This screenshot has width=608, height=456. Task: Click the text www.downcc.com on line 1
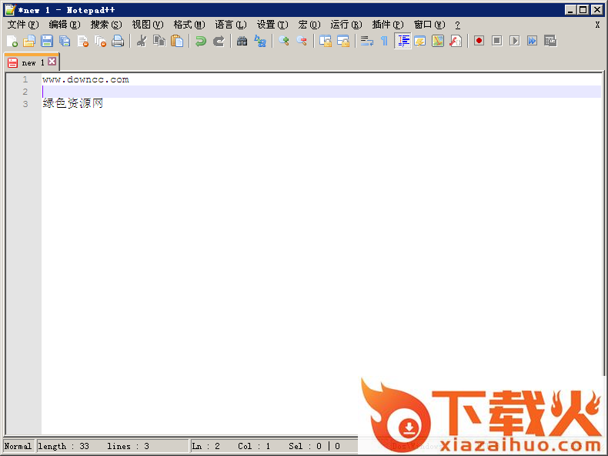tap(85, 79)
